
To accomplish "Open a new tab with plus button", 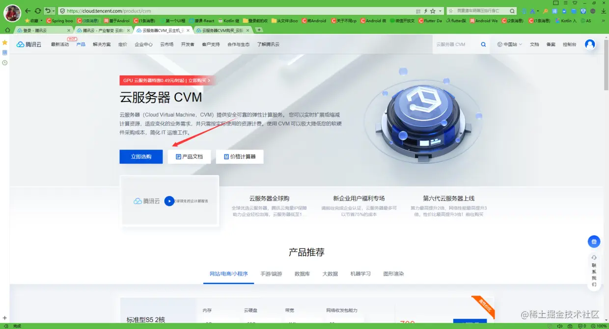I will point(259,30).
